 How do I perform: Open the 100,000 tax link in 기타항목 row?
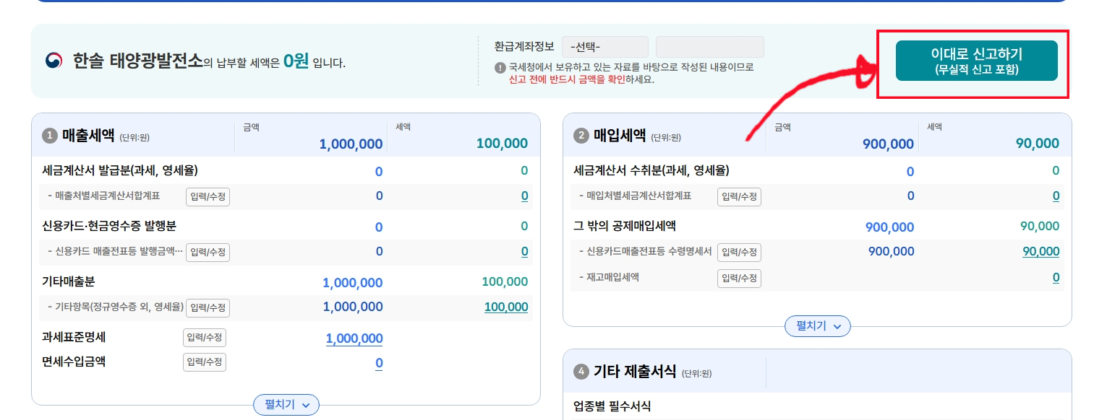(506, 307)
